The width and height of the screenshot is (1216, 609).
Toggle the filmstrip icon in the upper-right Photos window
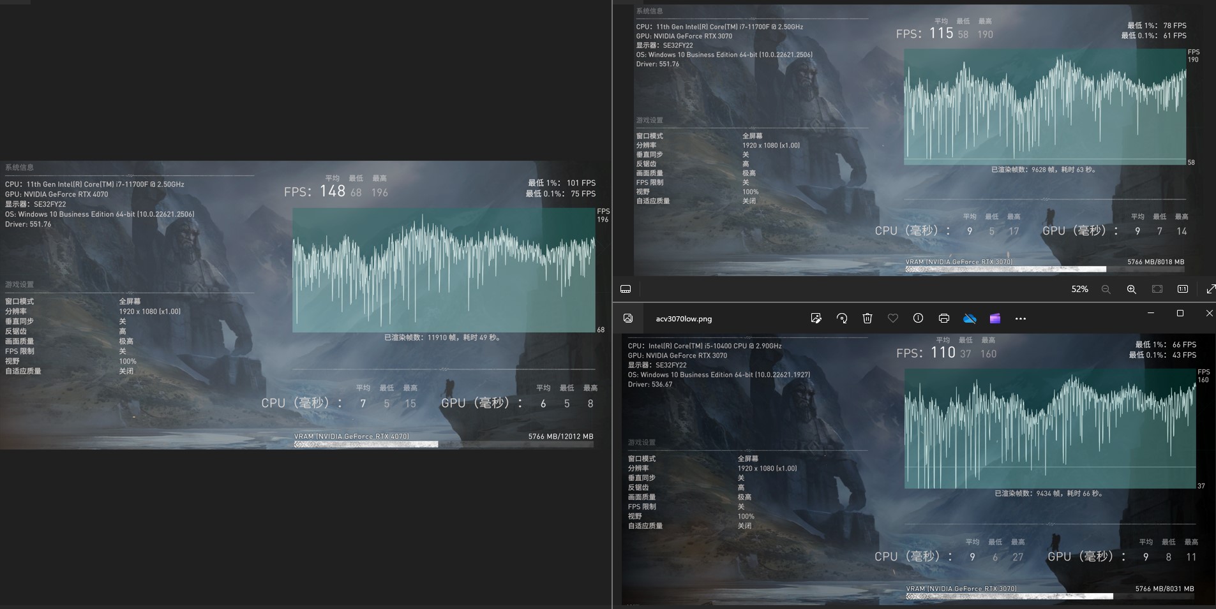(x=626, y=289)
